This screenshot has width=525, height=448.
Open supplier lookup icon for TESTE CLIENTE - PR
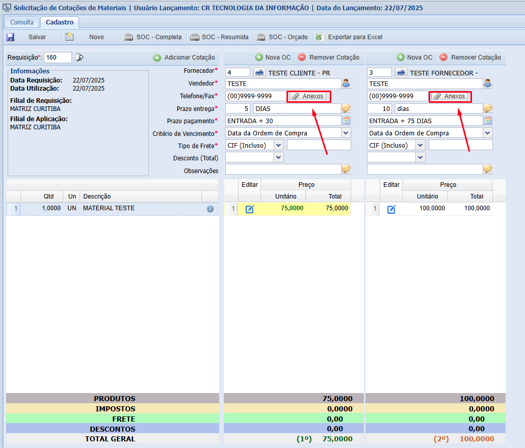(259, 73)
